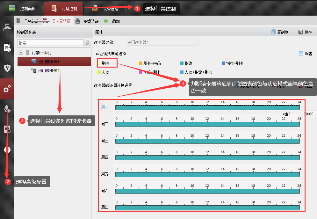Viewport: 317px width, 219px height.
Task: Select 出门读卡器2 in the controller list
Action: coord(48,70)
